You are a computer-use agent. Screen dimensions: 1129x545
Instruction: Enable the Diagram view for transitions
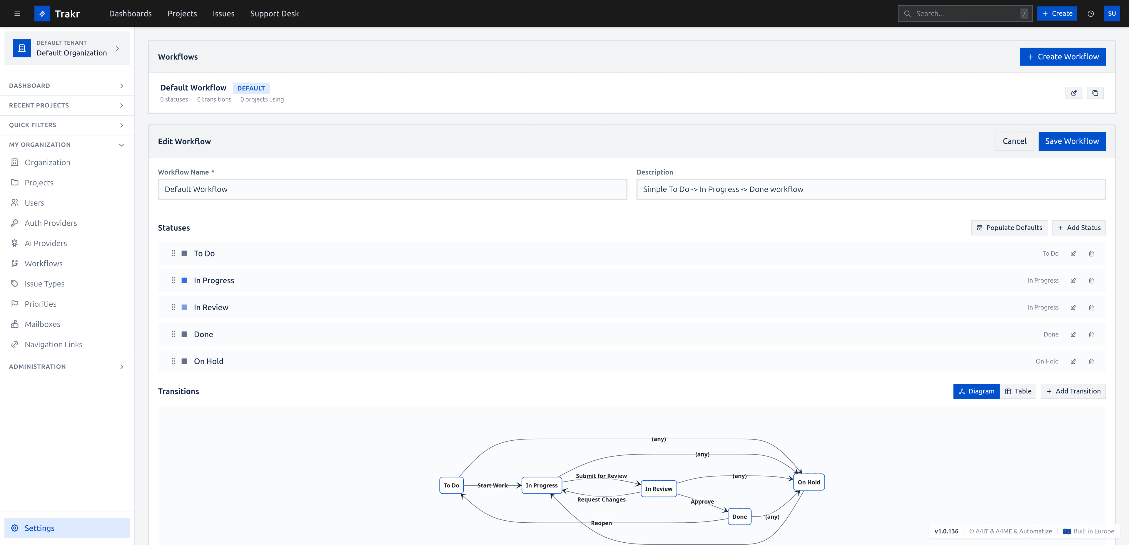tap(976, 391)
